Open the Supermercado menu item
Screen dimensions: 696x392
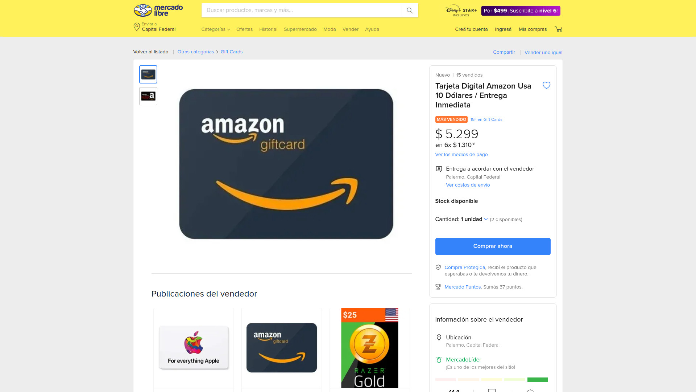[300, 29]
